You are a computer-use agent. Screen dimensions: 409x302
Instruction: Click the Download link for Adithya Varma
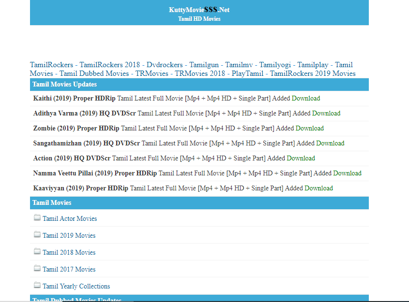coord(326,113)
